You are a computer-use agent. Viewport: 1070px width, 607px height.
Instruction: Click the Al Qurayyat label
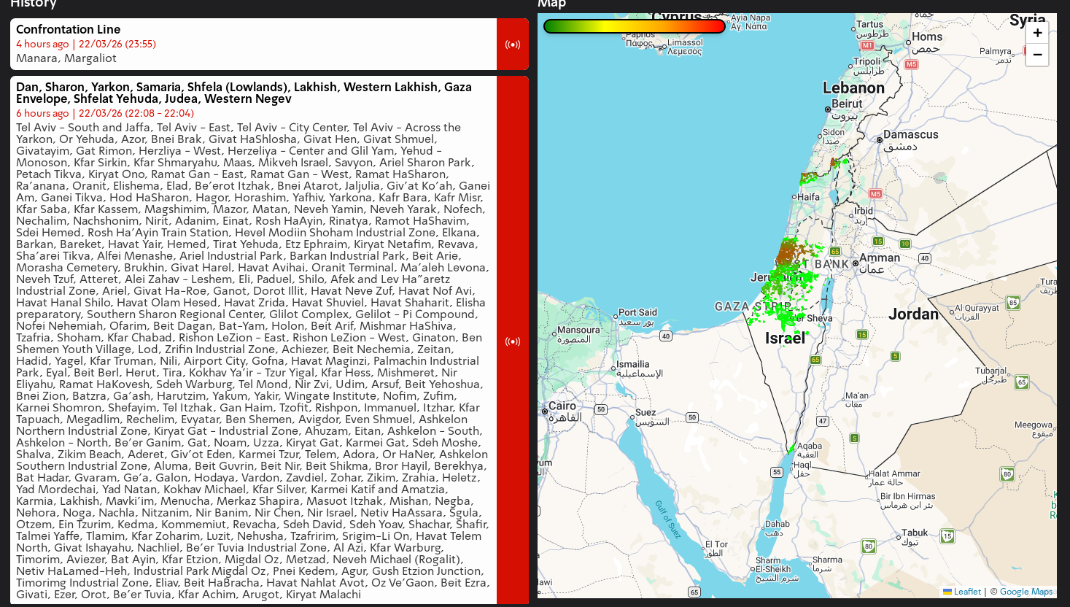(x=977, y=312)
